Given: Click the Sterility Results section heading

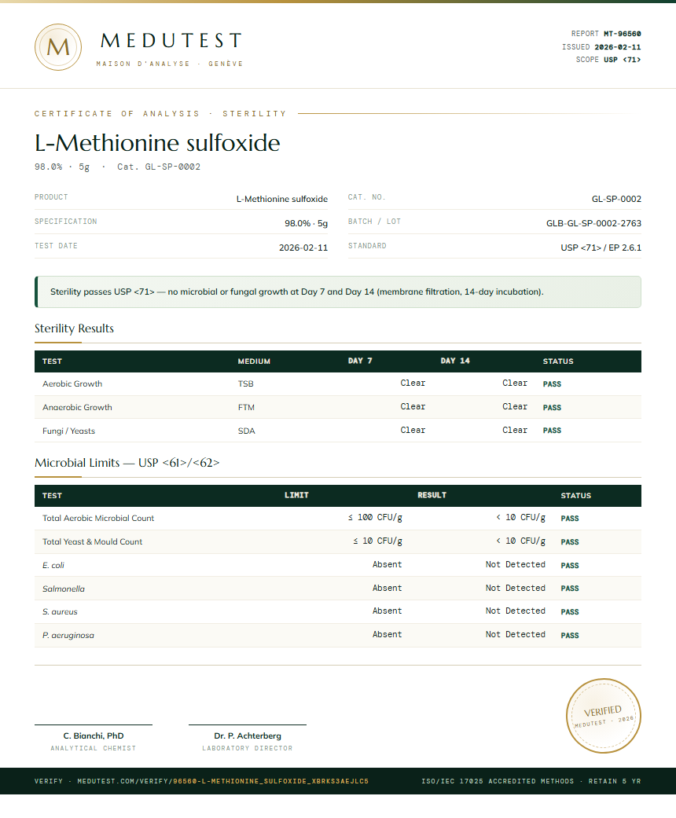Looking at the screenshot, I should [x=74, y=328].
